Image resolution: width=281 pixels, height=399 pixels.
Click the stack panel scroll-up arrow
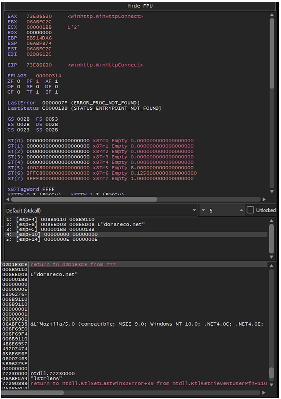pyautogui.click(x=272, y=266)
